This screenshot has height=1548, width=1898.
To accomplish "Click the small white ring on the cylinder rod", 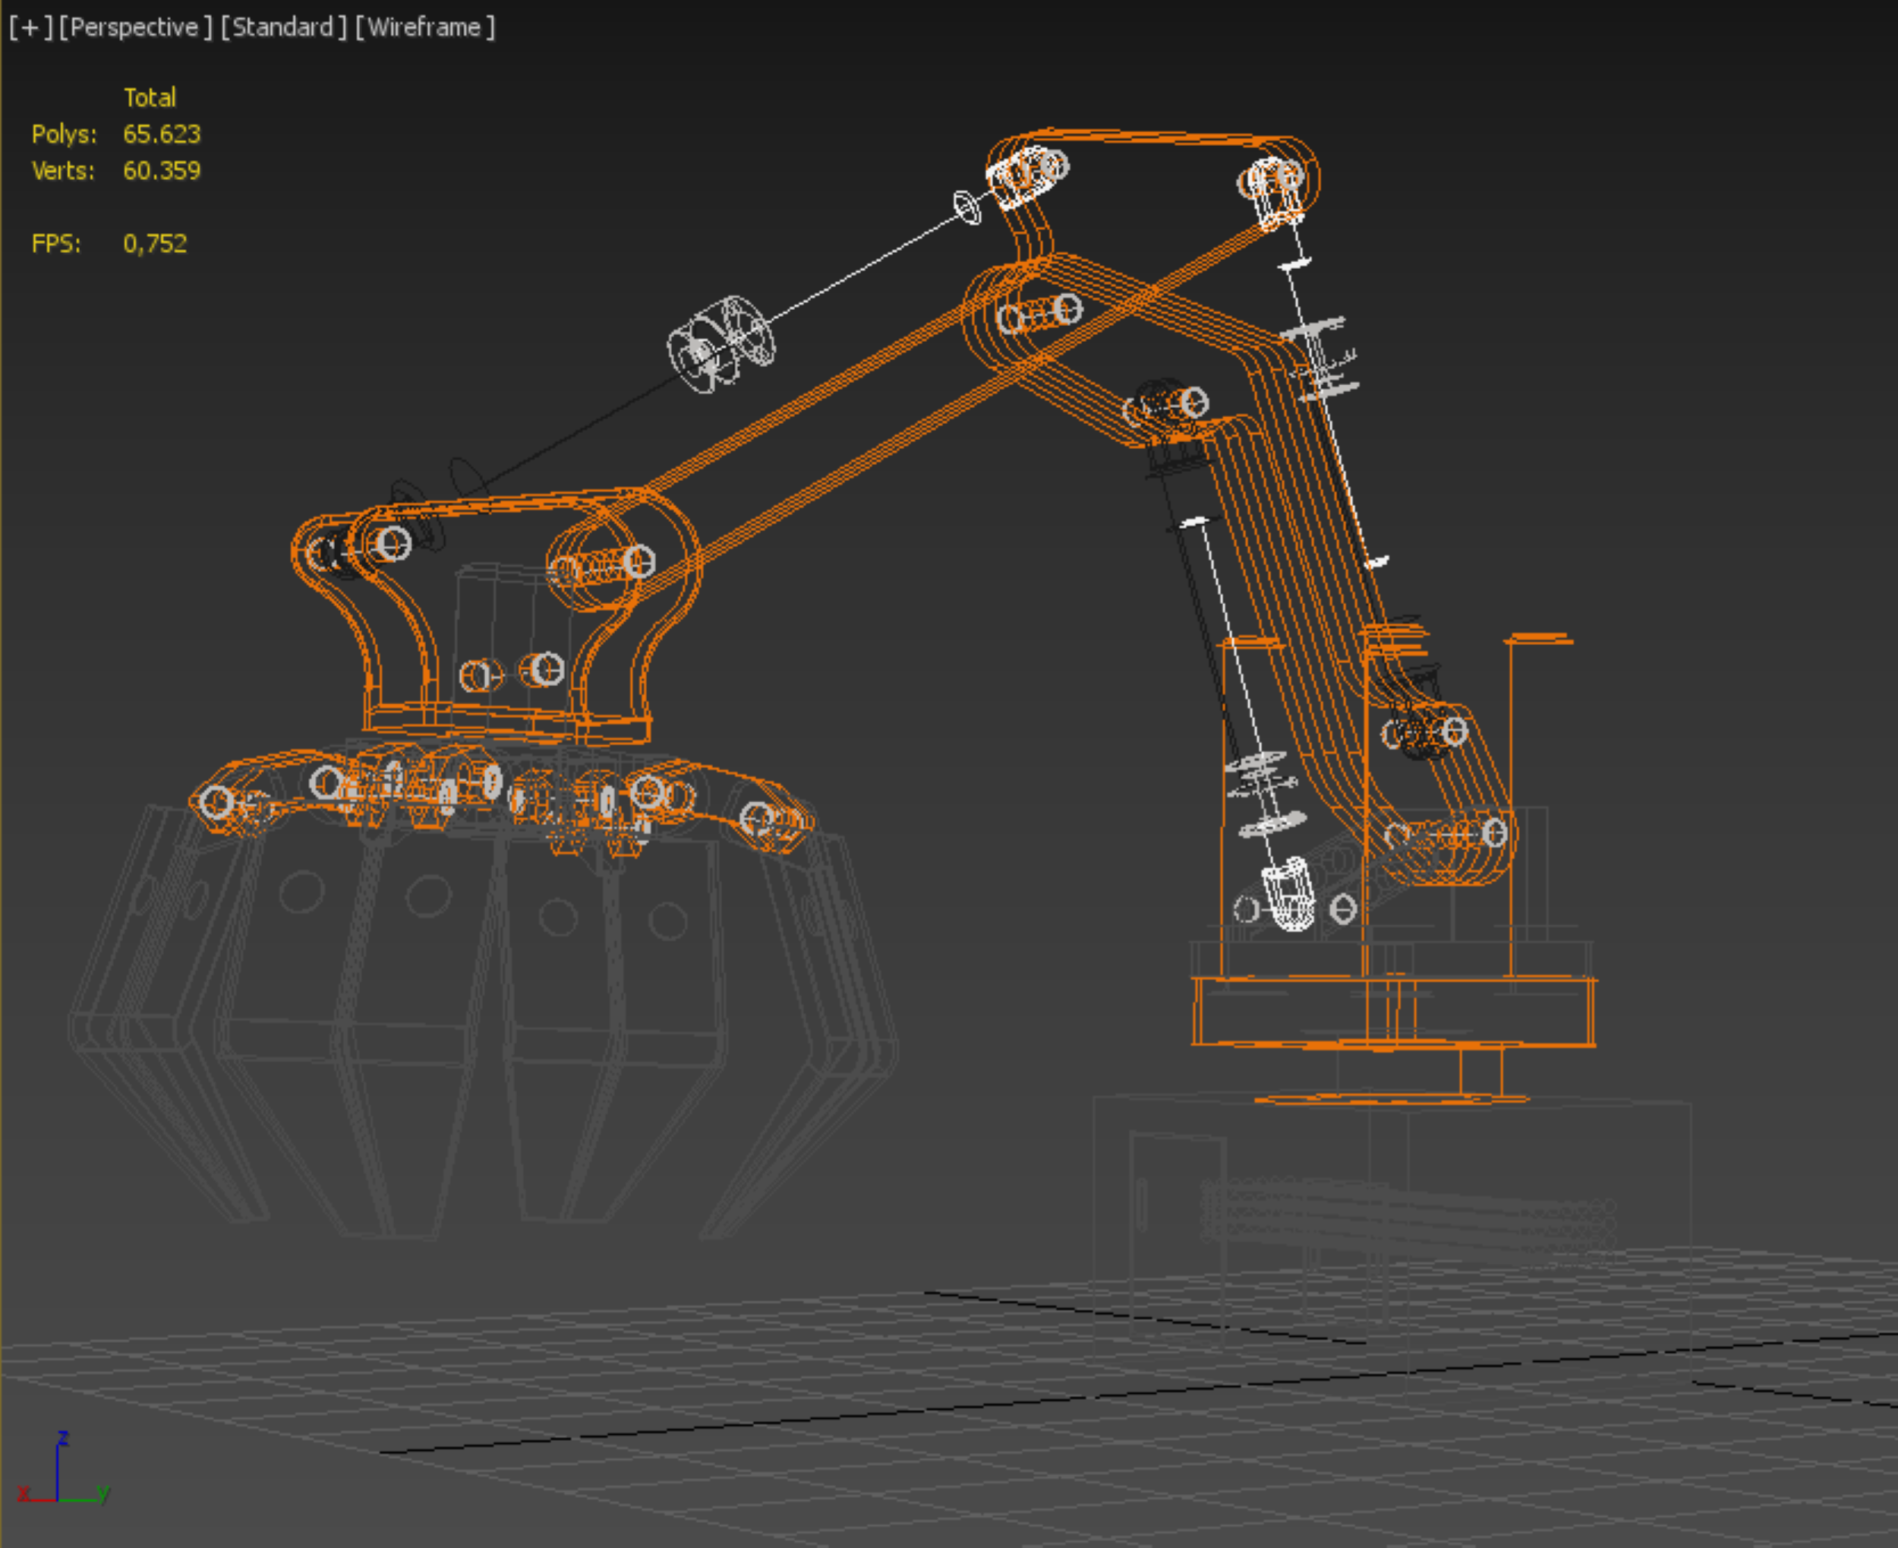I will pos(966,207).
